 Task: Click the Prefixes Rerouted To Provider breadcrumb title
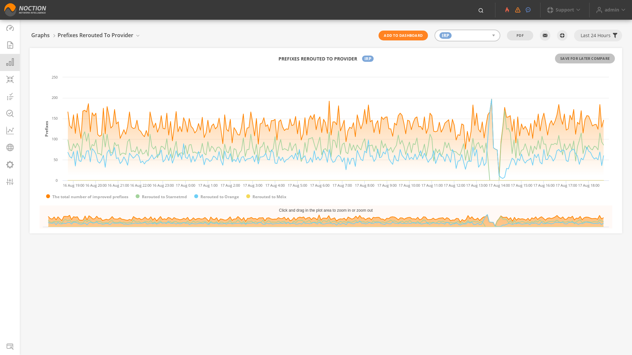(95, 35)
